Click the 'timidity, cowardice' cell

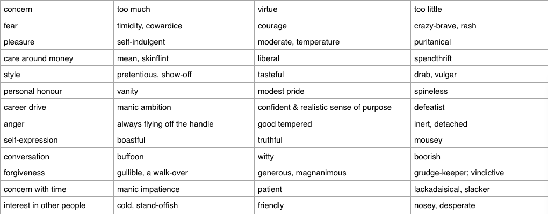184,25
